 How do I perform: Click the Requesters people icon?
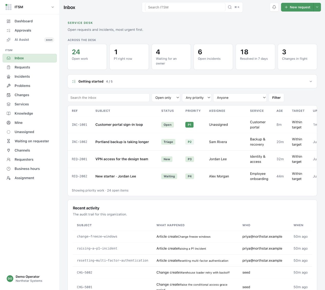tap(8, 159)
